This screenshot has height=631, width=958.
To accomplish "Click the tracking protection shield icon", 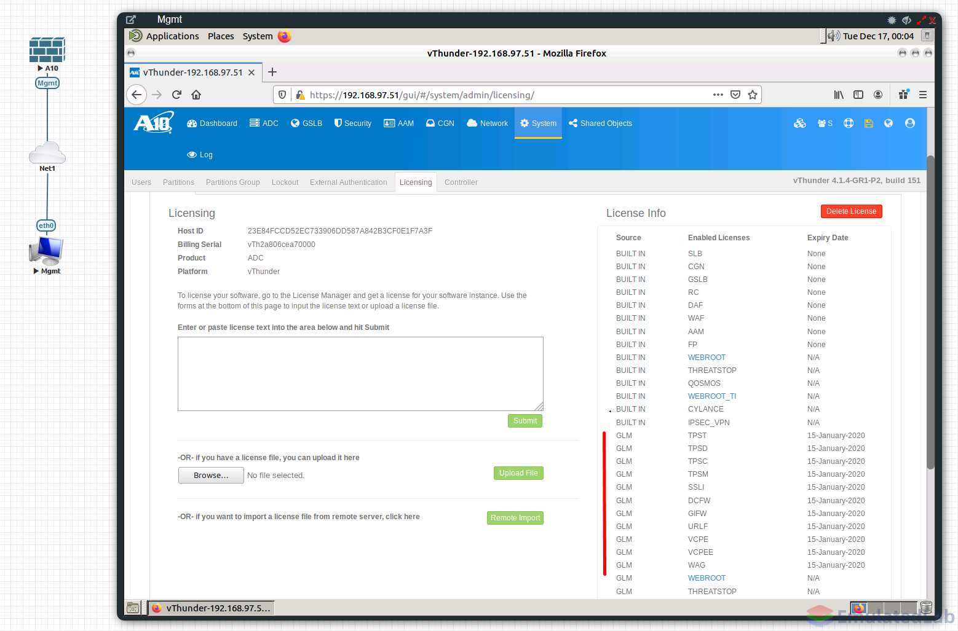I will (282, 95).
